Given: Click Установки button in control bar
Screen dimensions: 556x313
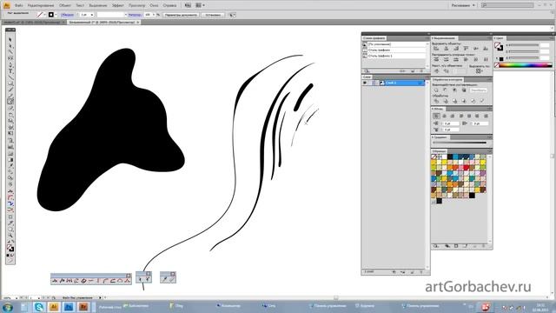Looking at the screenshot, I should click(x=213, y=15).
